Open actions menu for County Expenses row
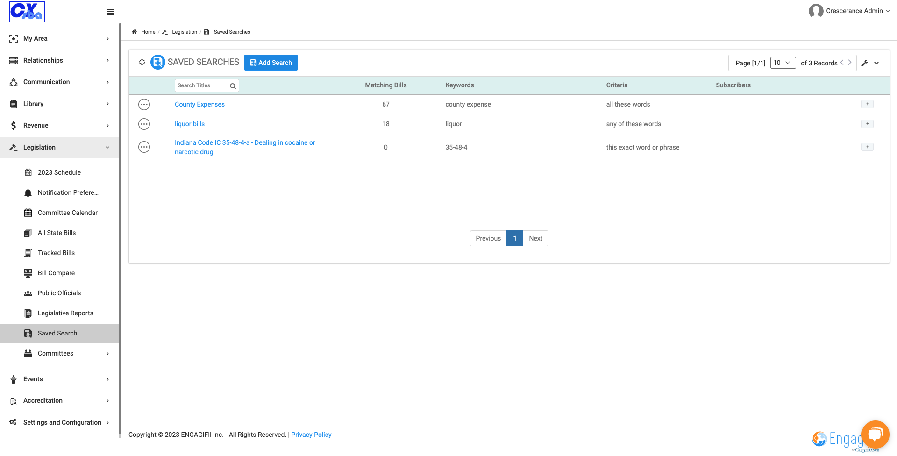The height and width of the screenshot is (456, 897). coord(144,105)
